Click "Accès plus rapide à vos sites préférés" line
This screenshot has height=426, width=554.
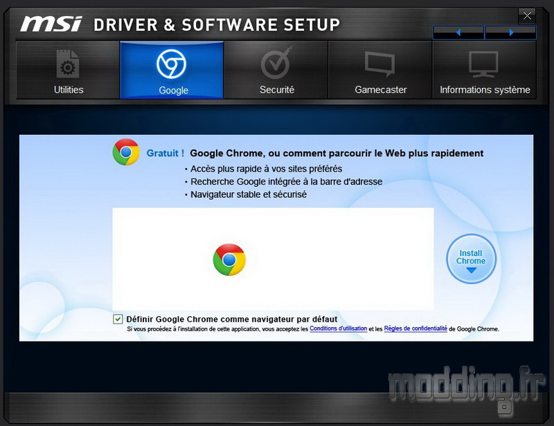[x=267, y=169]
